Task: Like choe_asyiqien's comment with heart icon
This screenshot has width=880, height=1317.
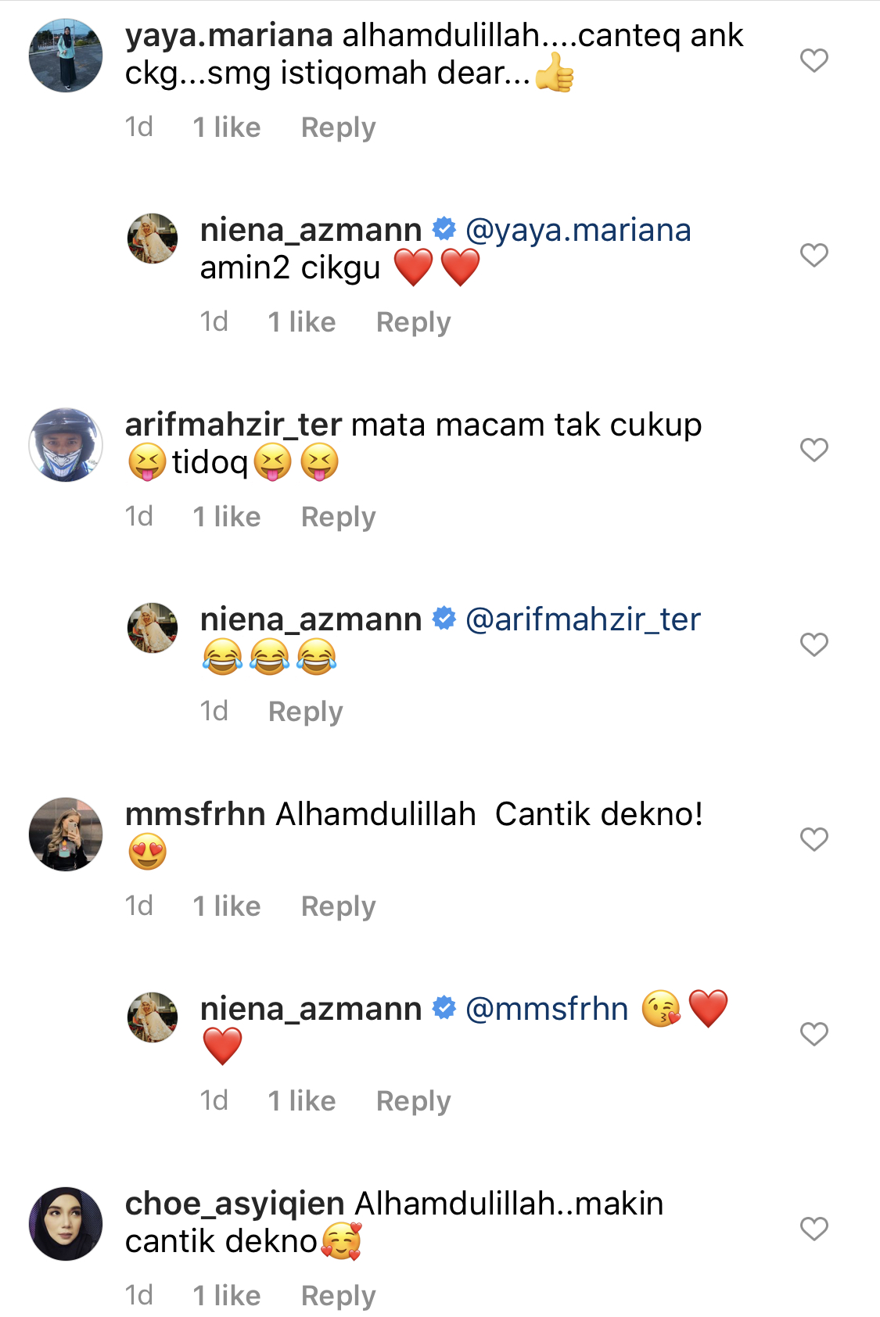Action: 814,1229
